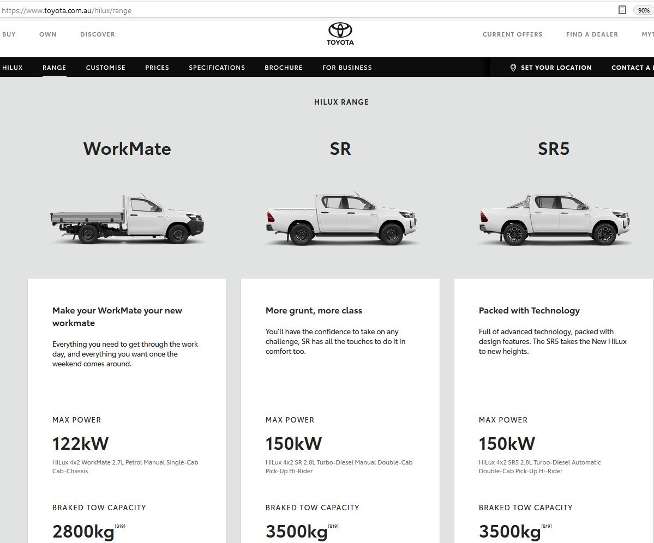Go to CURRENT OFFERS
The image size is (654, 543).
513,34
